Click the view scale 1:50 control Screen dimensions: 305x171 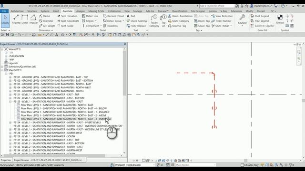[135, 161]
